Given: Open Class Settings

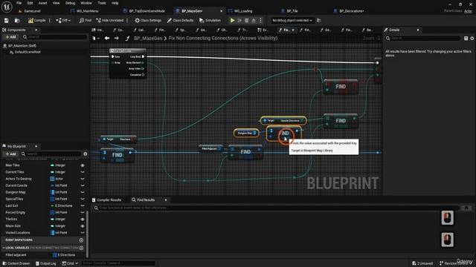Looking at the screenshot, I should (148, 20).
